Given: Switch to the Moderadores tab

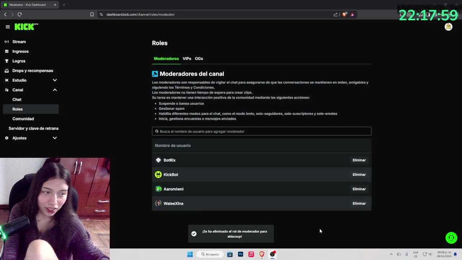Looking at the screenshot, I should pos(166,58).
